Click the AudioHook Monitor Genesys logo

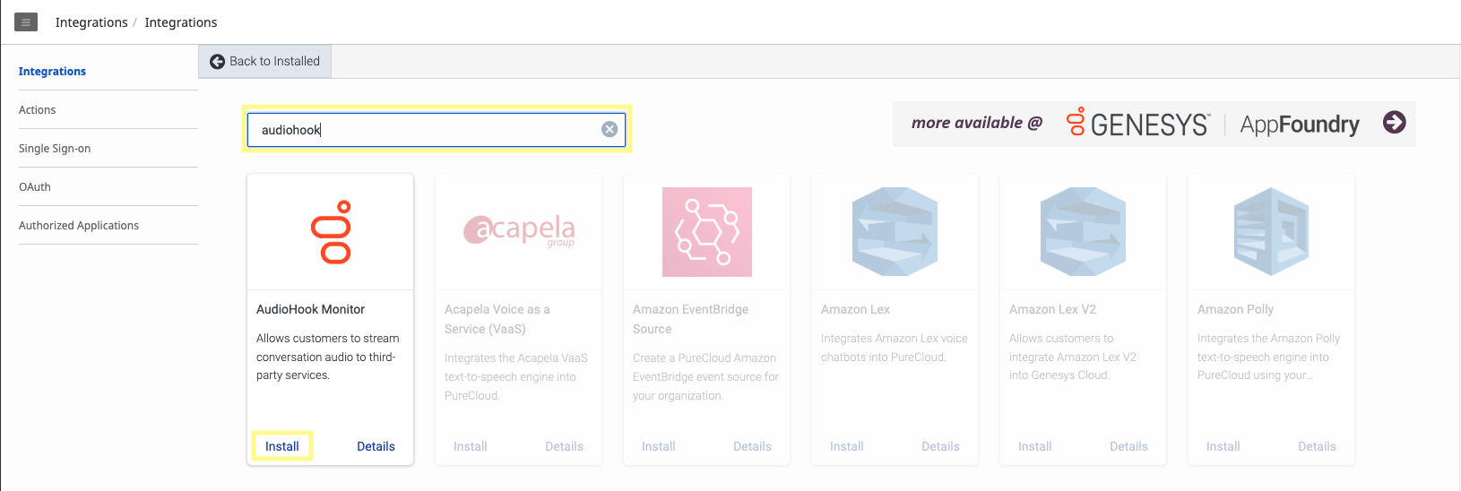tap(331, 232)
